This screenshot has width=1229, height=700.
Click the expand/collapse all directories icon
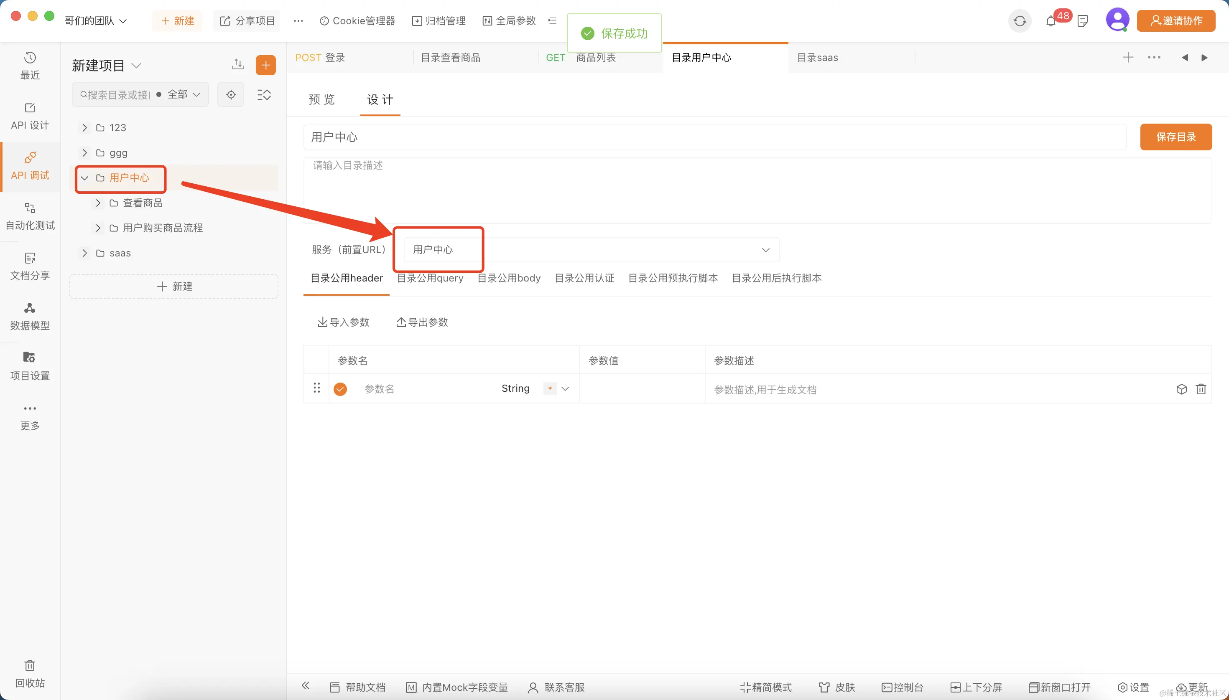(x=264, y=95)
